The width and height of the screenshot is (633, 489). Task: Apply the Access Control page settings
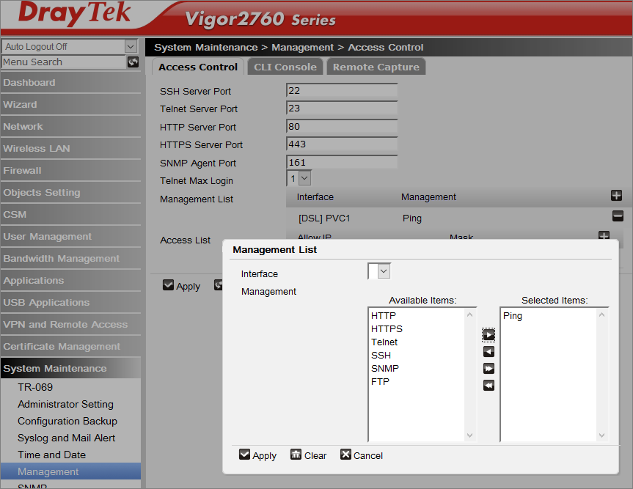pyautogui.click(x=181, y=286)
